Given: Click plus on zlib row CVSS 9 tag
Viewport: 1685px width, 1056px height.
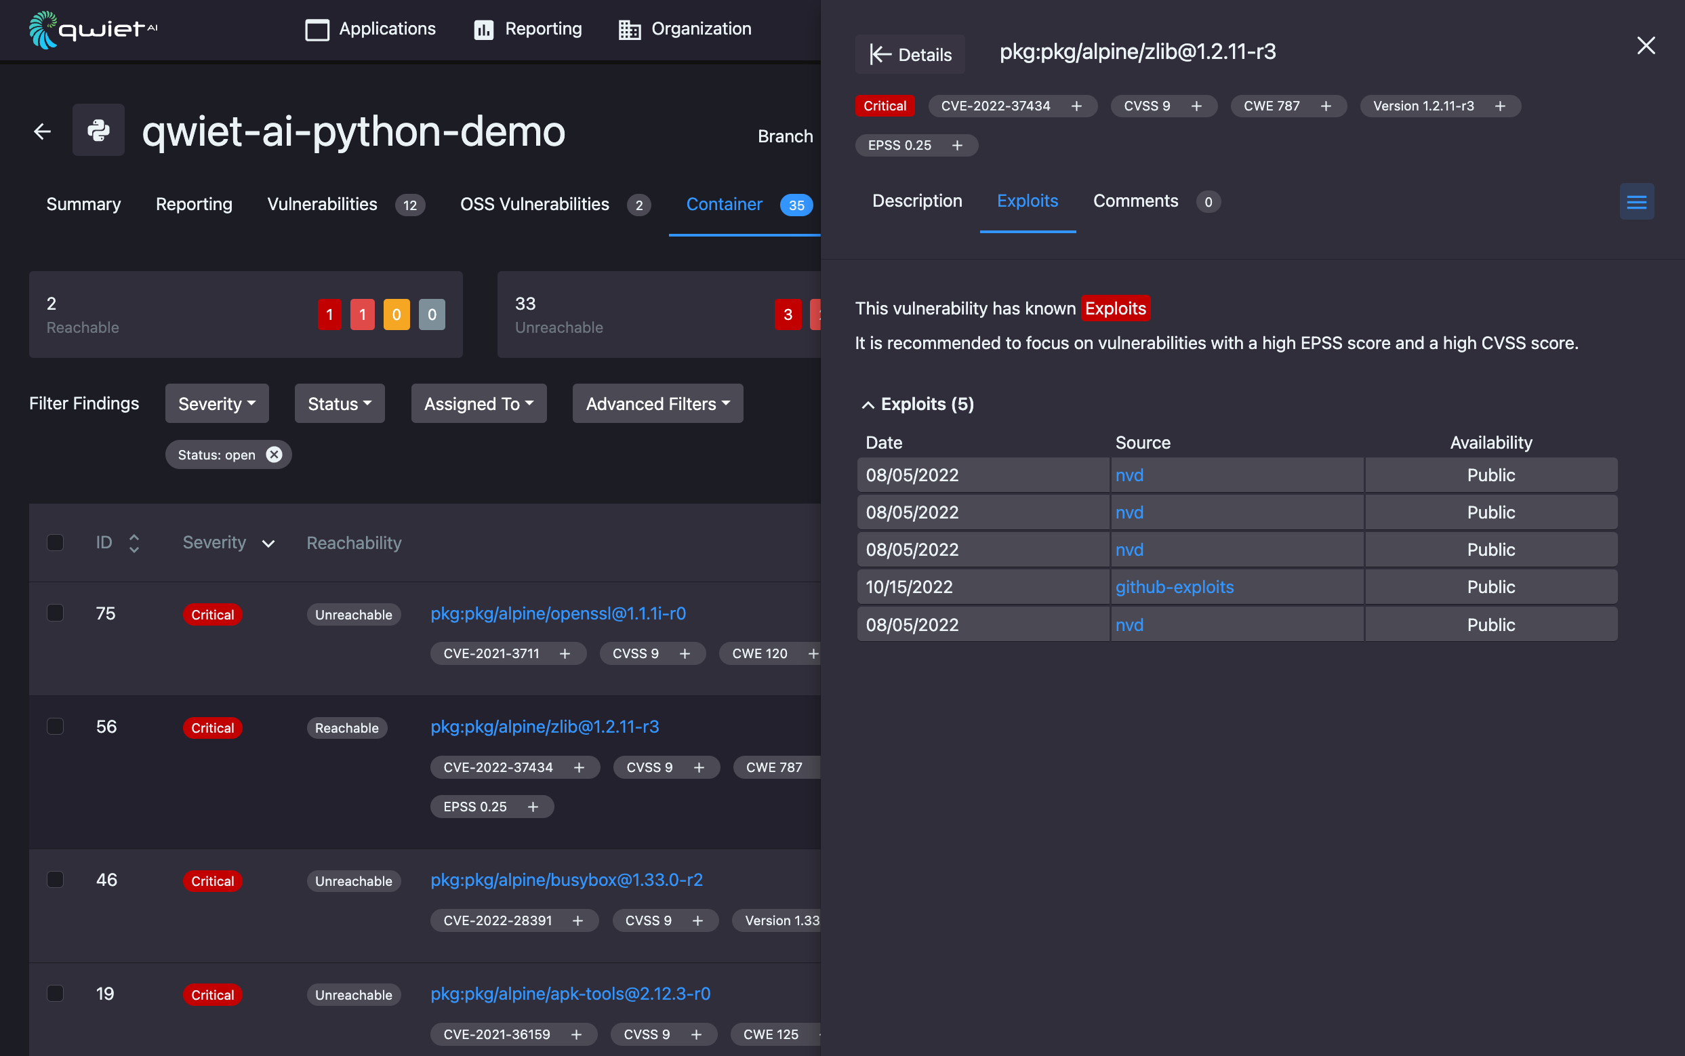Looking at the screenshot, I should pyautogui.click(x=699, y=767).
